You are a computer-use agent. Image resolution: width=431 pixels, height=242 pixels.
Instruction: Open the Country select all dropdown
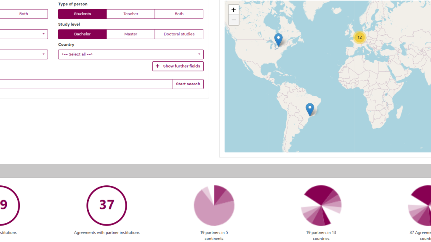[131, 54]
